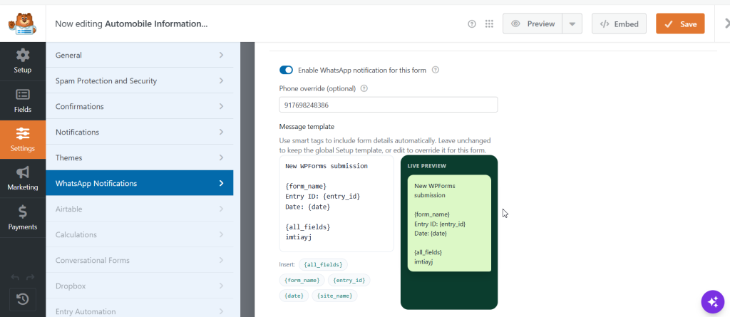730x317 pixels.
Task: Click the Embed button
Action: click(x=619, y=24)
